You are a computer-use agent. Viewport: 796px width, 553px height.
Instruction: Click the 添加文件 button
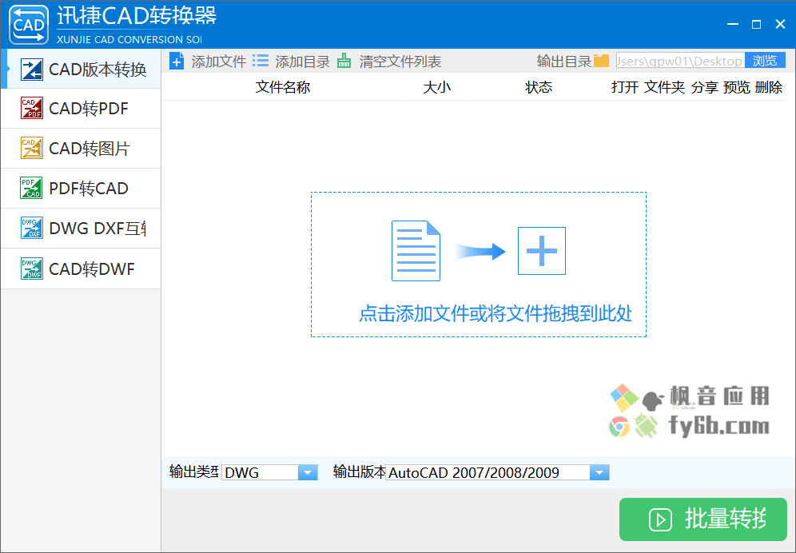pyautogui.click(x=208, y=62)
